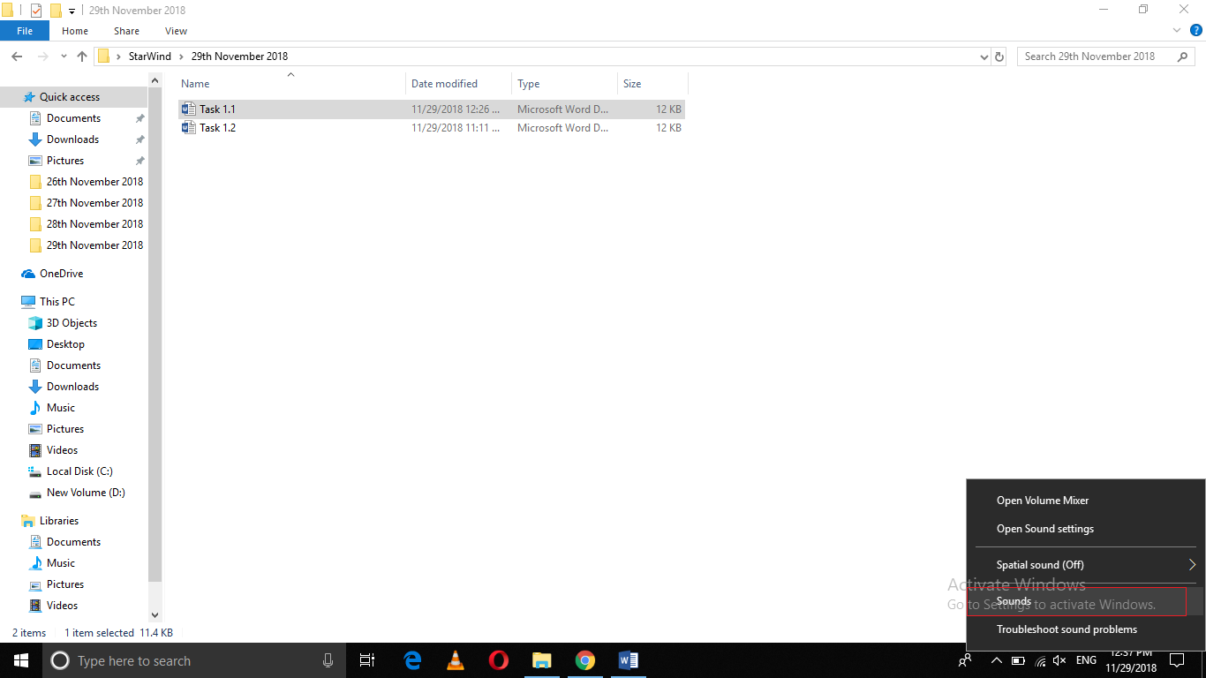The height and width of the screenshot is (678, 1206).
Task: Customize the Quick Access Toolbar dropdown
Action: [x=71, y=10]
